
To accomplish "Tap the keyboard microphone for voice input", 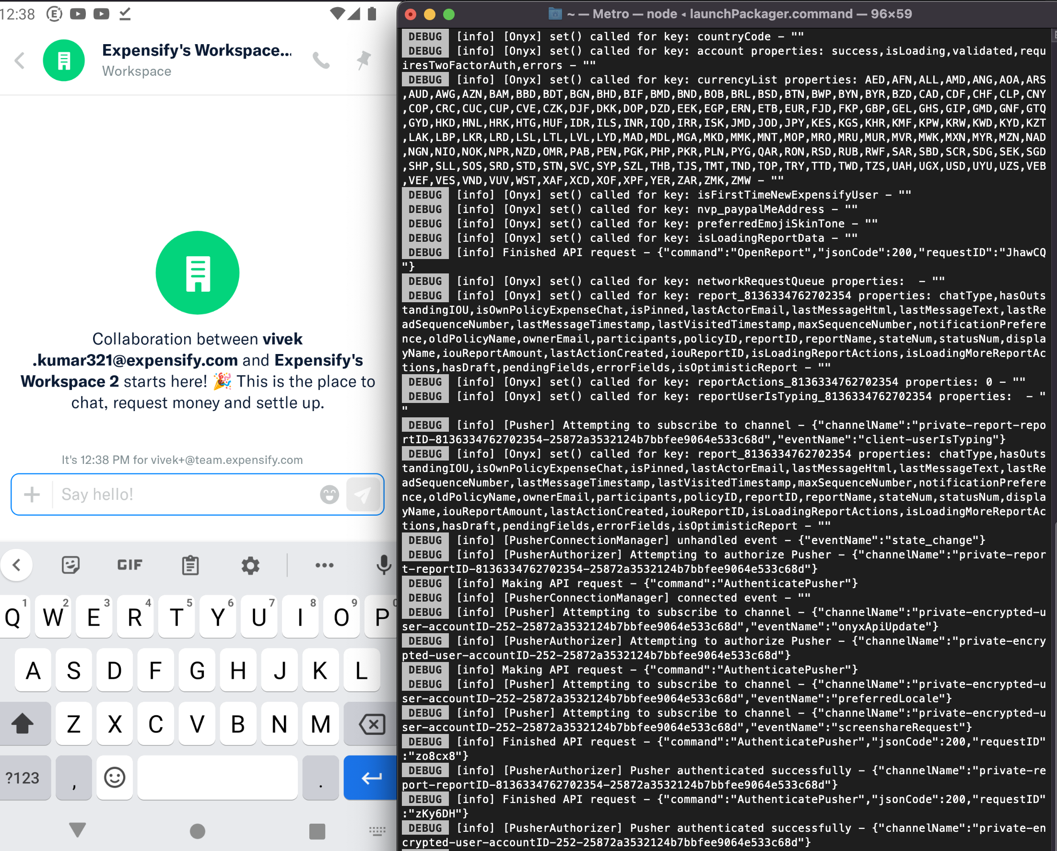I will tap(383, 565).
